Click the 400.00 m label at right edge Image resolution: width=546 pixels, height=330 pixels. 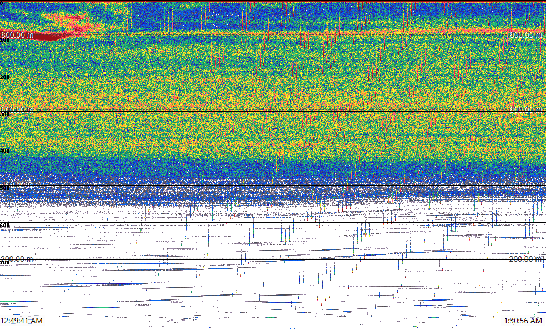[x=526, y=184]
